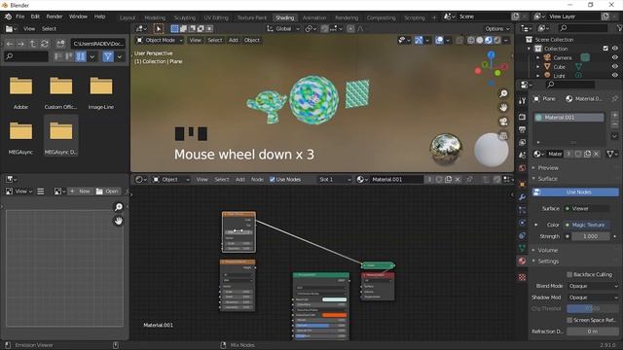Viewport: 623px width, 350px height.
Task: Hide Light with its eye icon
Action: coord(614,76)
